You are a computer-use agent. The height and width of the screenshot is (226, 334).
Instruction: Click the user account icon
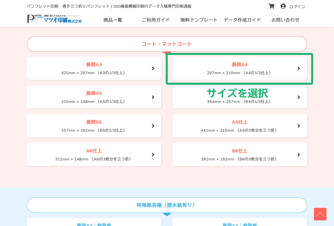pos(283,6)
